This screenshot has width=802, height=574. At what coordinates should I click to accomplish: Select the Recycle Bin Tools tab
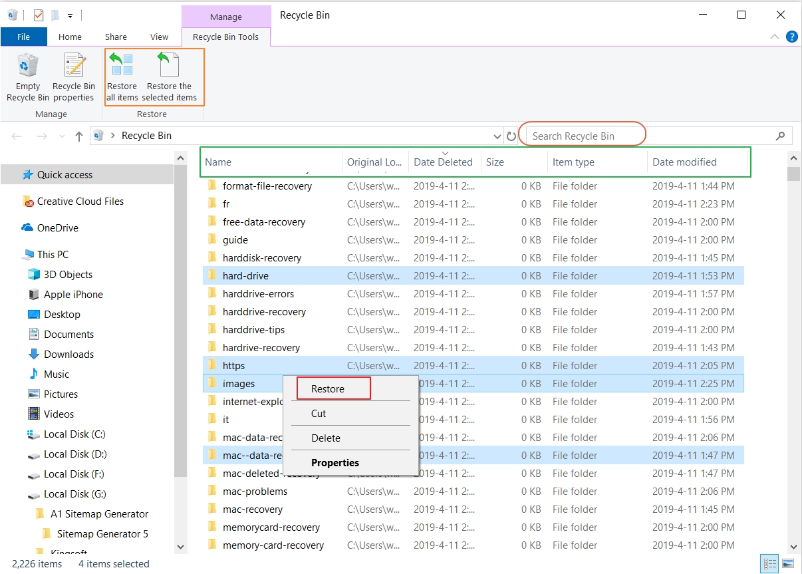click(225, 37)
